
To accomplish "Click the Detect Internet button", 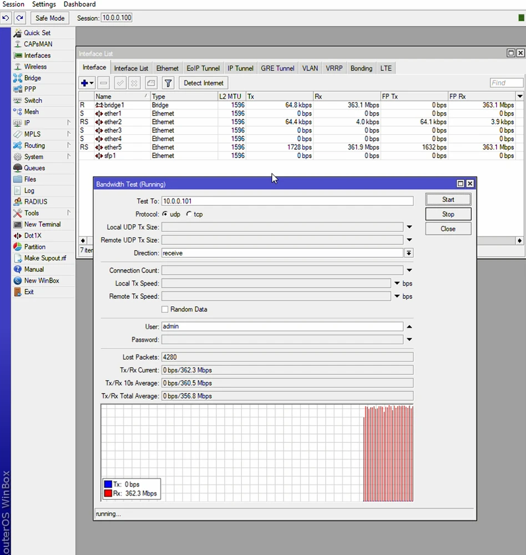I will [x=204, y=83].
